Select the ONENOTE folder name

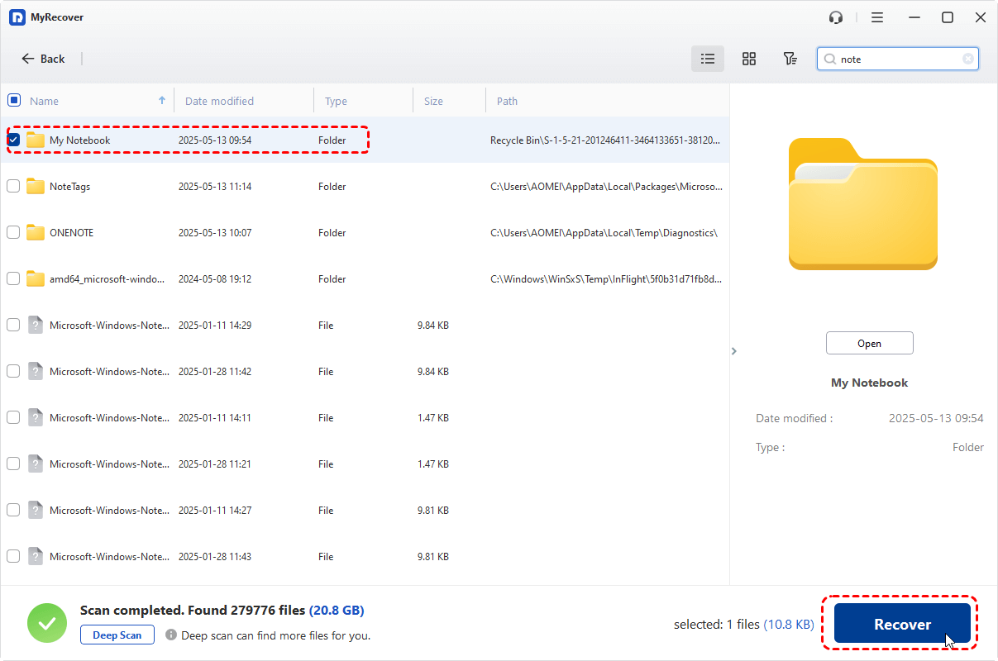tap(71, 233)
